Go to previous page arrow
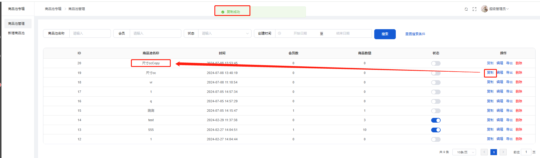Viewport: 540px width, 158px height. [x=484, y=152]
